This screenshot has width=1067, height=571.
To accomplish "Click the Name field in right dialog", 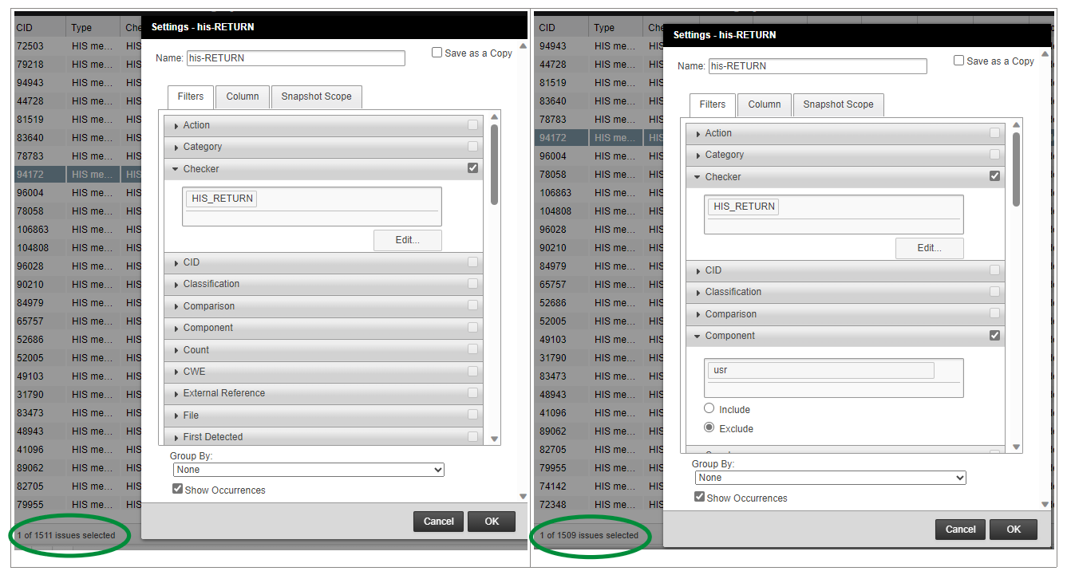I will (818, 66).
